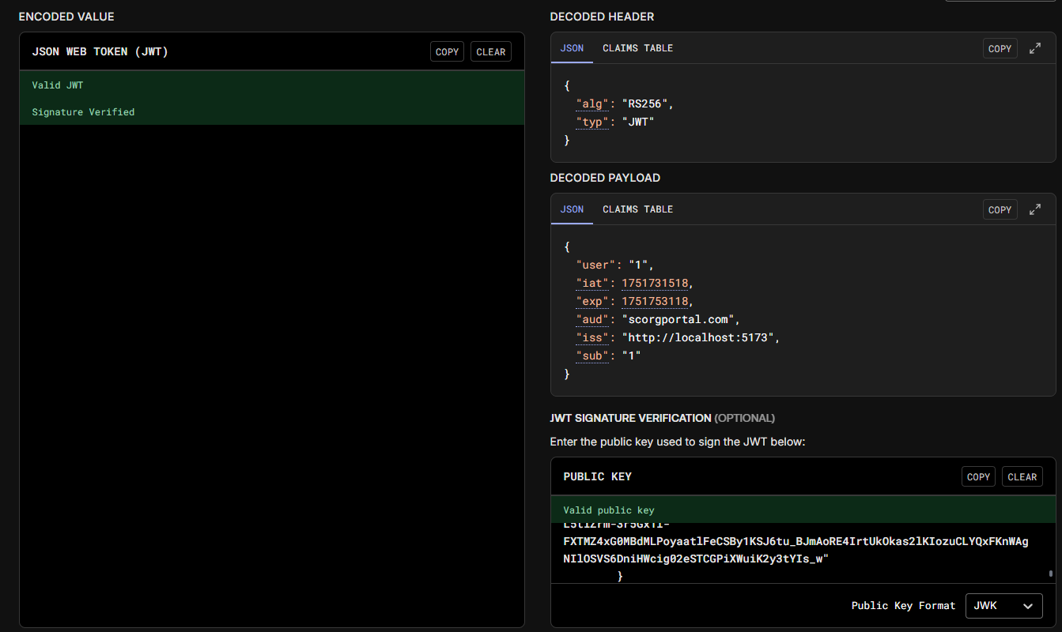Switch to Claims Table in Decoded Payload

(x=637, y=209)
